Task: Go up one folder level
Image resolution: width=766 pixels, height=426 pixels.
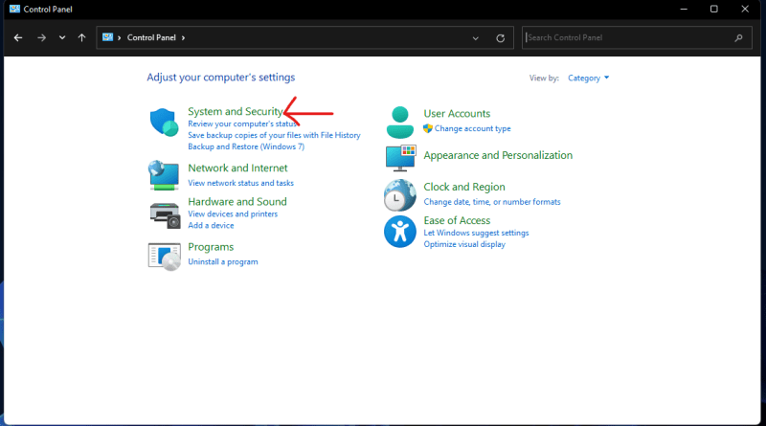Action: pos(81,37)
